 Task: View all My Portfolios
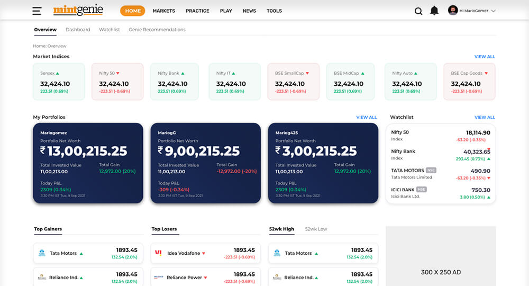click(x=367, y=118)
